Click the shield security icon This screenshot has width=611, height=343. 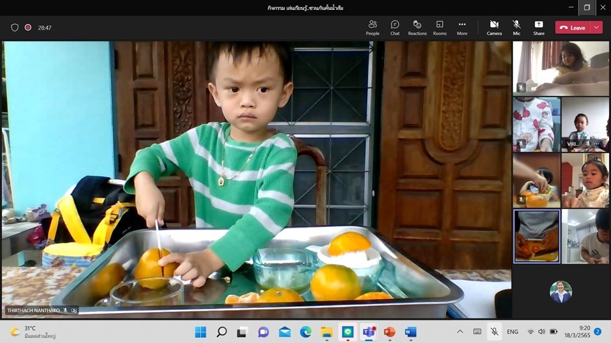[15, 28]
